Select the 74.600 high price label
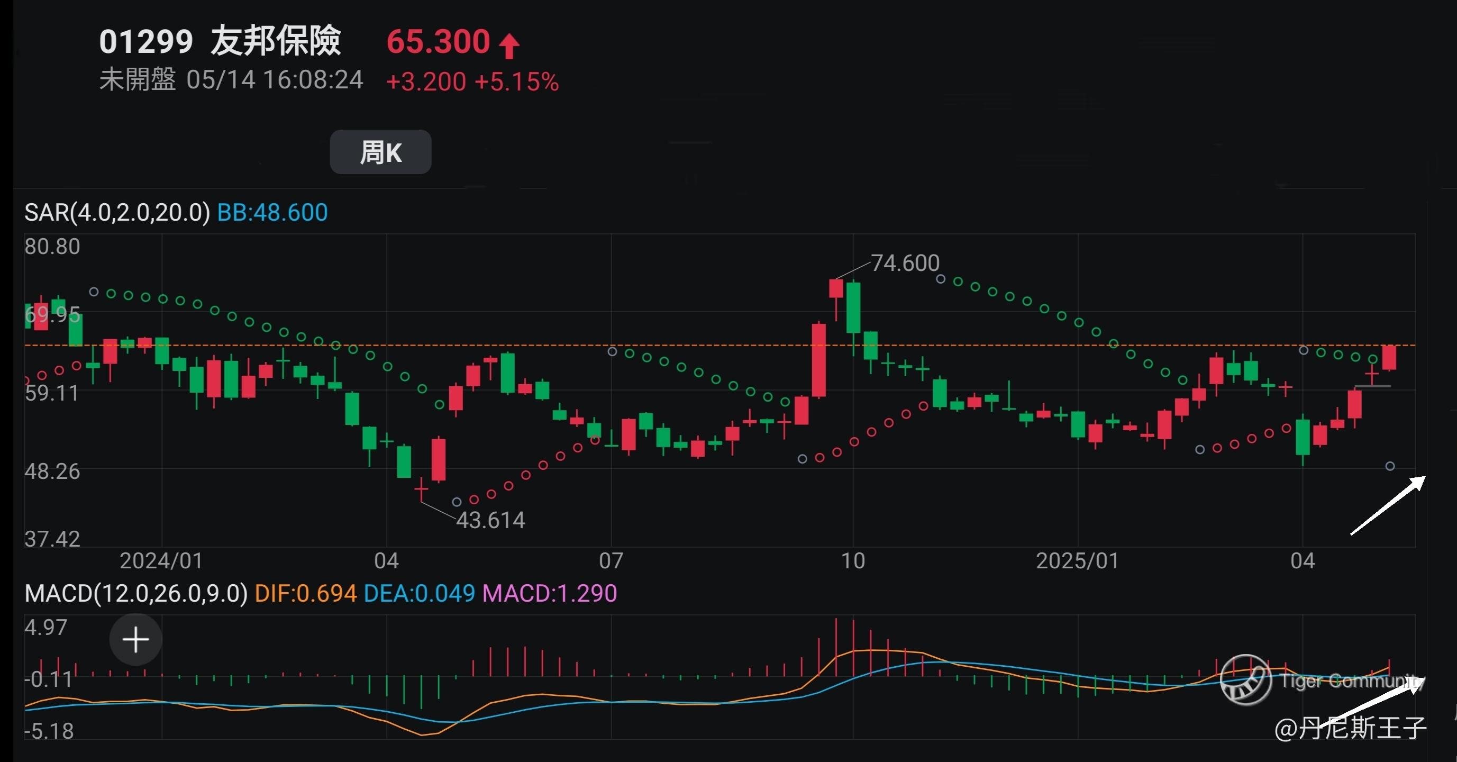This screenshot has width=1457, height=762. [905, 263]
